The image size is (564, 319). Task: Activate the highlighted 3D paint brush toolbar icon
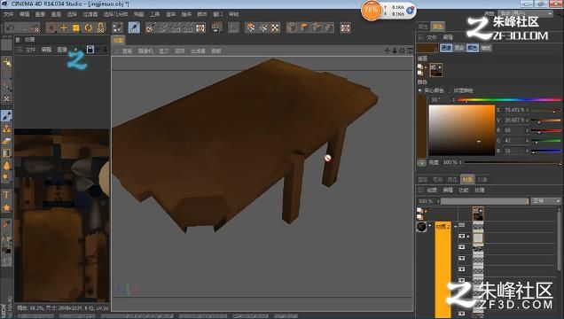[x=134, y=27]
